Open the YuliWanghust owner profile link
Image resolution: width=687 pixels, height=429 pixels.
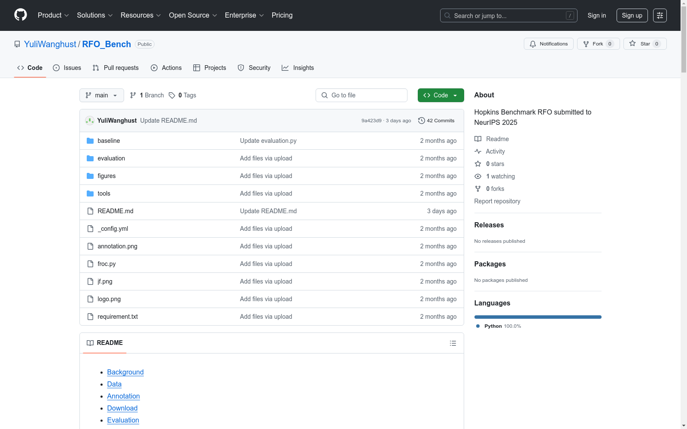point(50,44)
